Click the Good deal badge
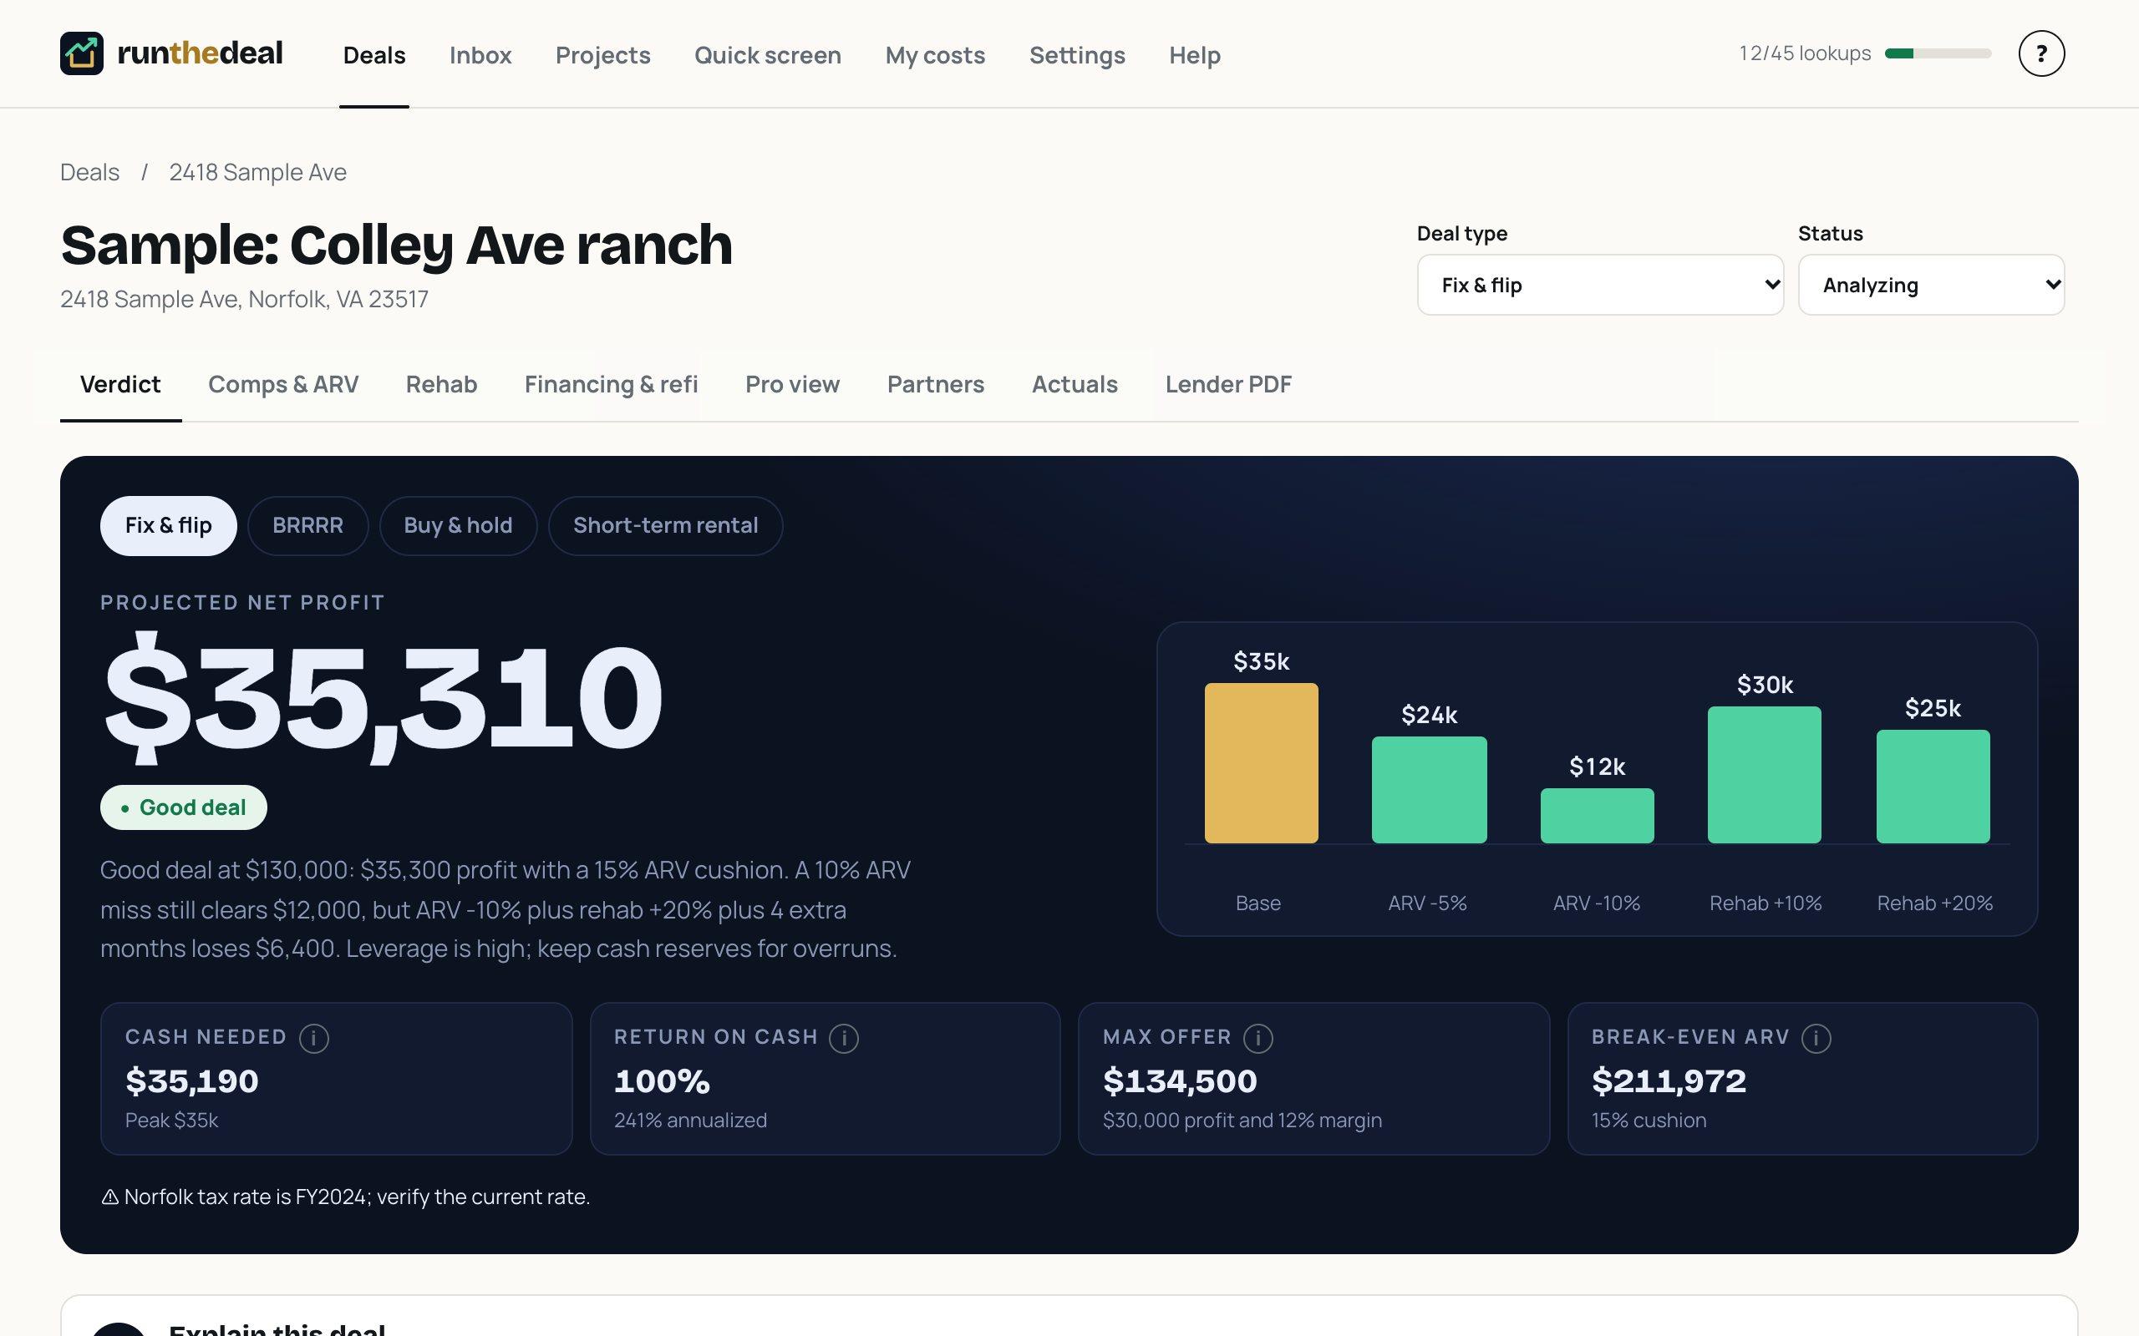 pyautogui.click(x=183, y=807)
